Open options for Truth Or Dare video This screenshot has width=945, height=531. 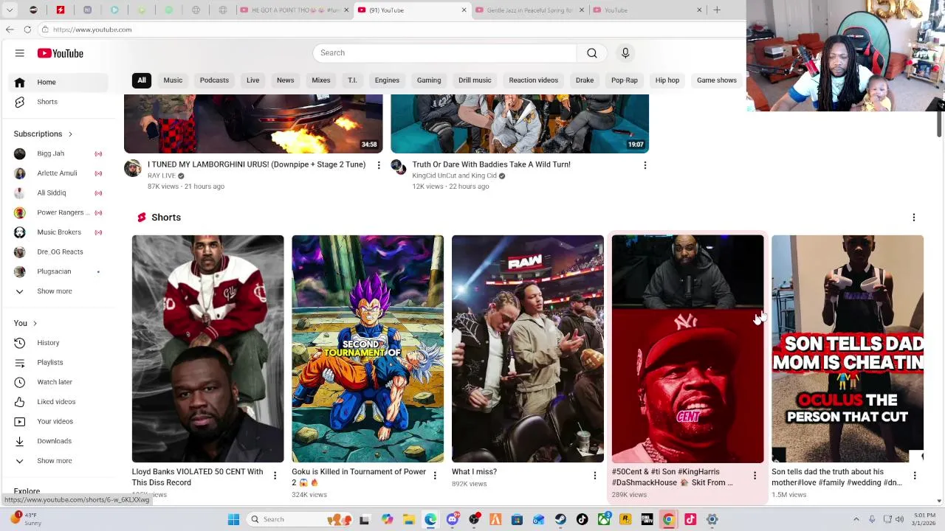(x=645, y=165)
